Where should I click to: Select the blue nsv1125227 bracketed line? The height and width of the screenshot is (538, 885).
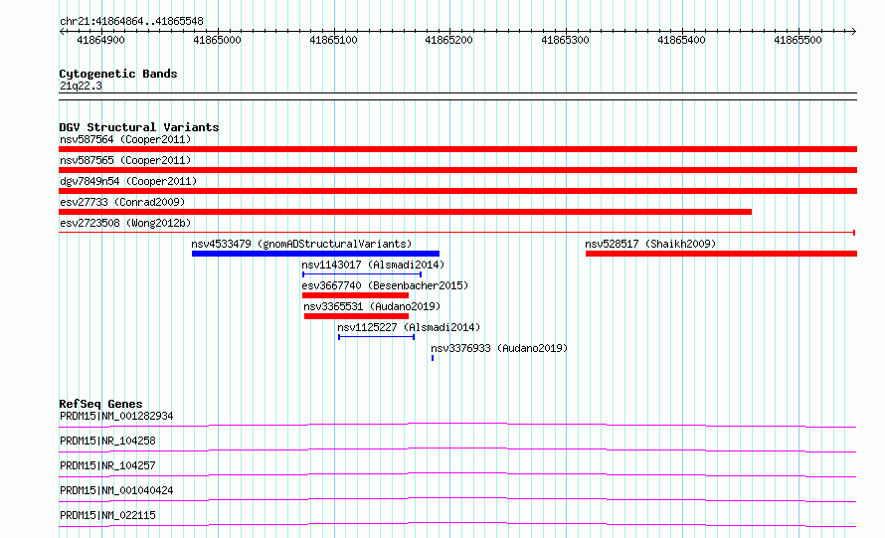click(377, 337)
